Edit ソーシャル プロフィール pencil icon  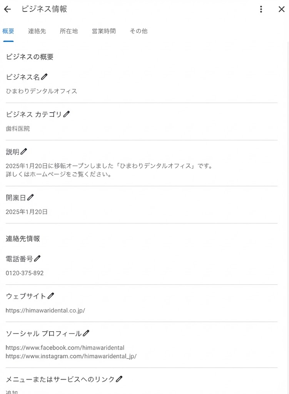86,333
